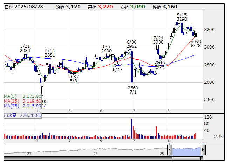Click the 安値 3,090 low price

point(133,7)
